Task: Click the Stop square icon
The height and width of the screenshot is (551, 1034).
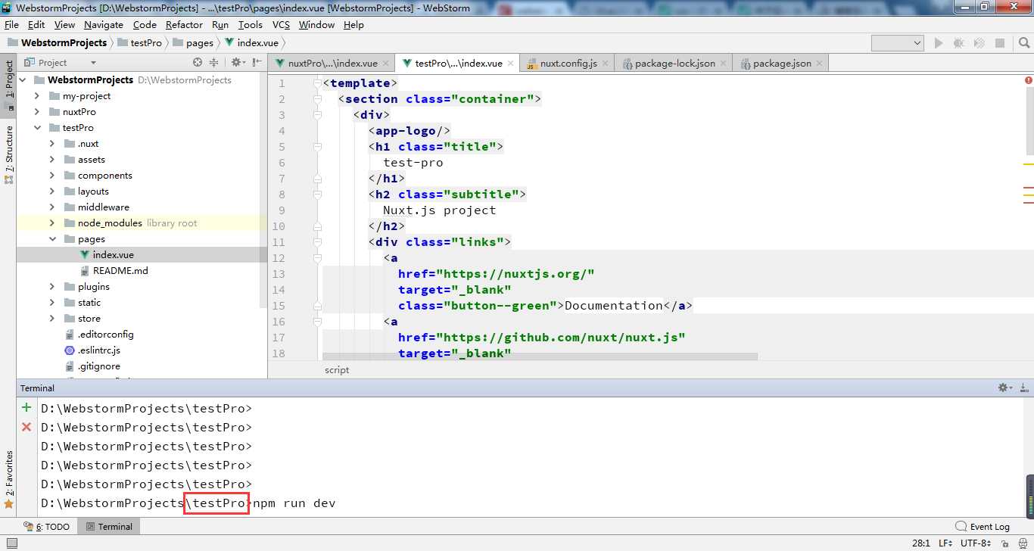Action: 1000,43
